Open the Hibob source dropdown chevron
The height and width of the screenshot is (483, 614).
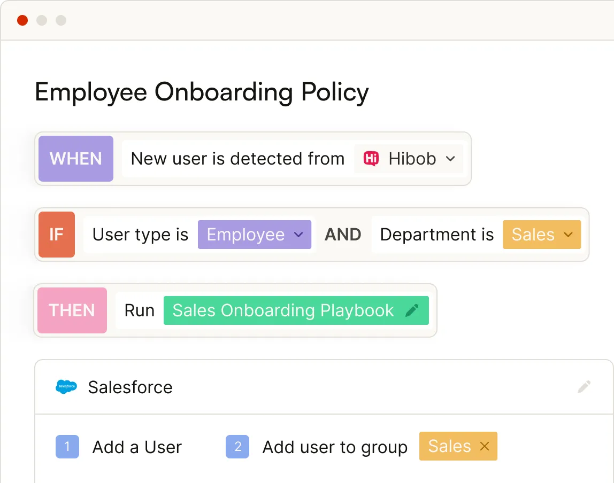coord(450,159)
